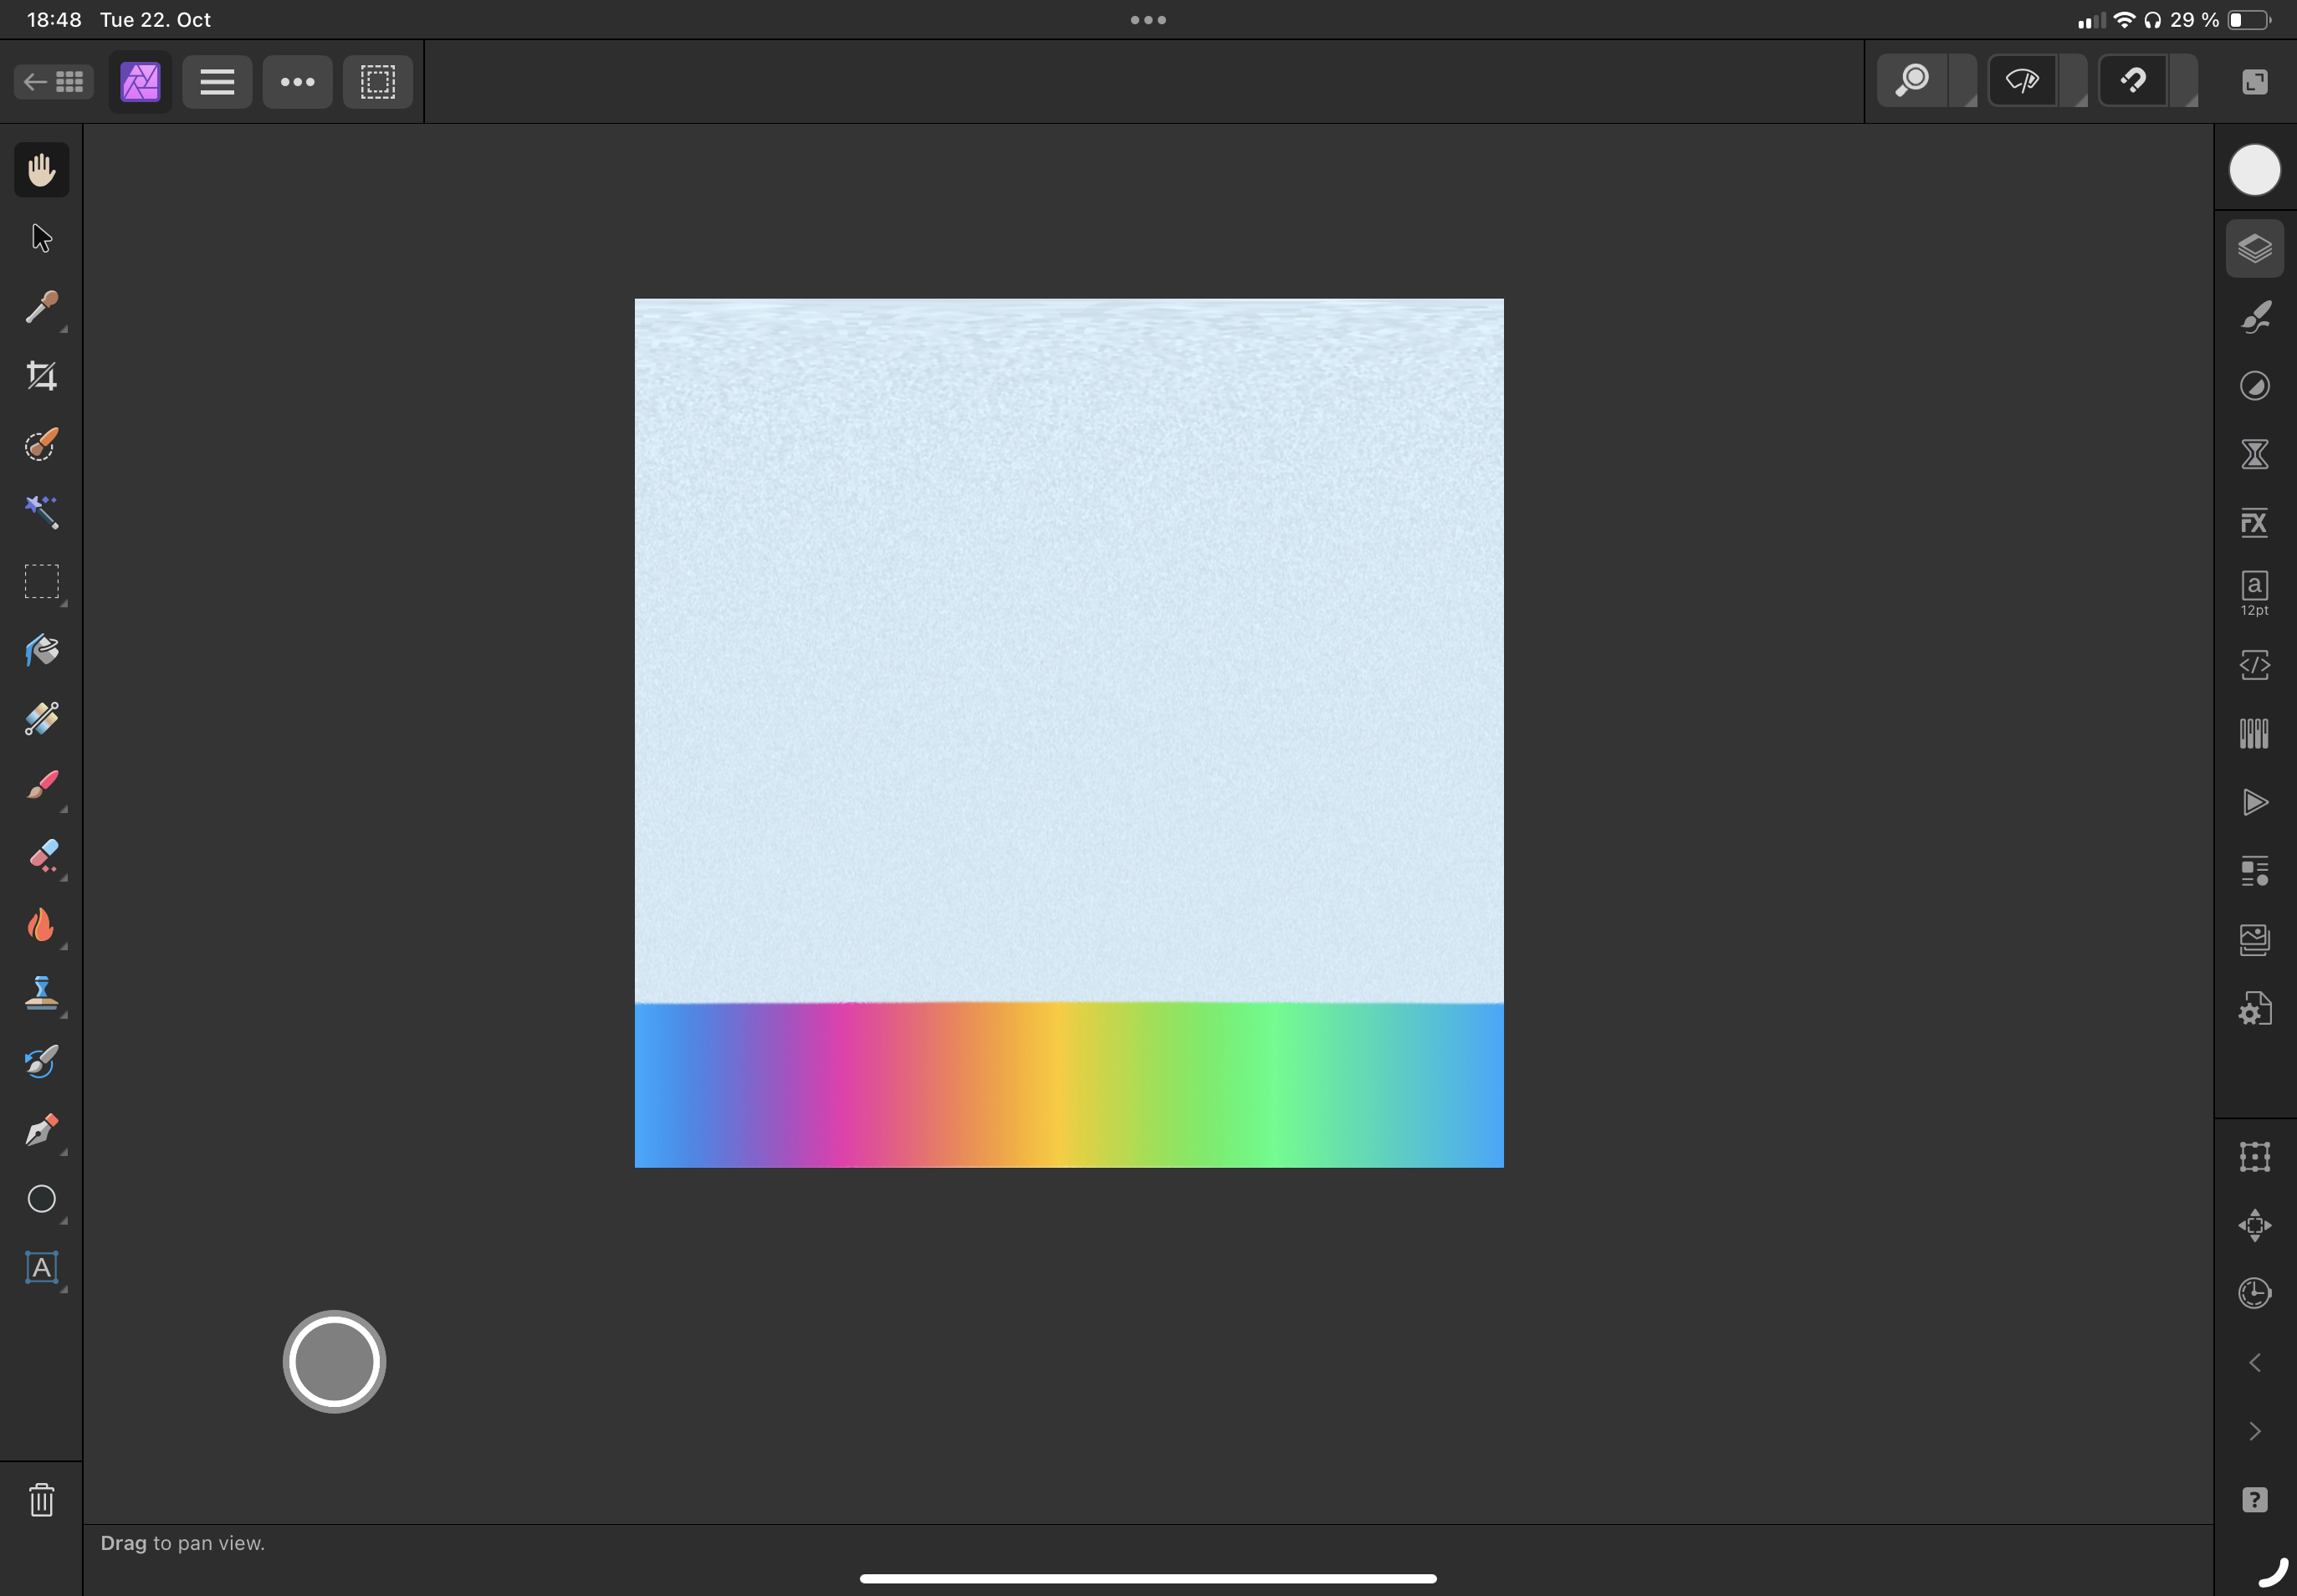This screenshot has width=2297, height=1596.
Task: Open the FX layer effects panel
Action: (2254, 523)
